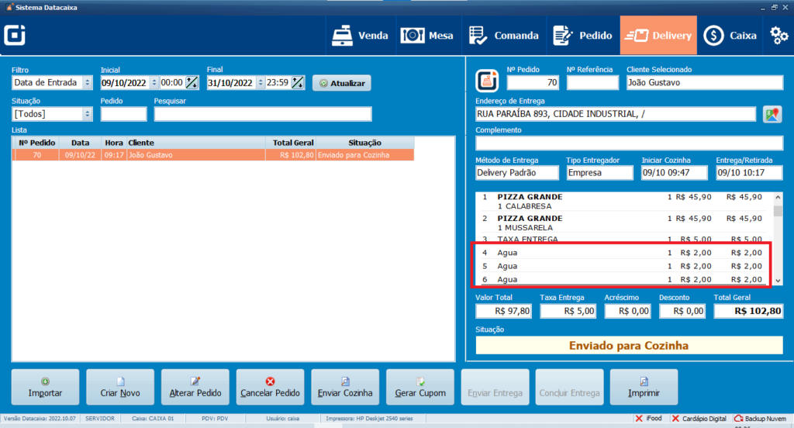Screen dimensions: 794x428
Task: Open the Inicial date dropdown
Action: pyautogui.click(x=154, y=83)
